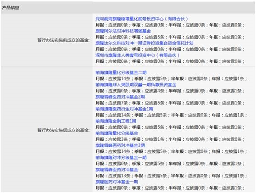Open 前海旗隆对冲分级基金一期 link
Viewport: 256px width, 193px height.
(121, 157)
